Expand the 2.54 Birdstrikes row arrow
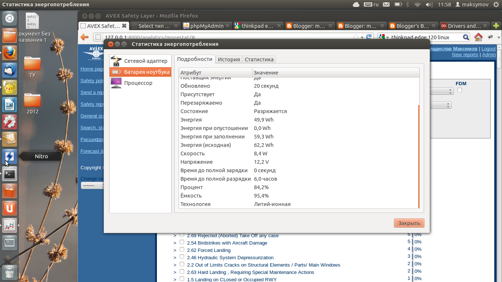 175,243
